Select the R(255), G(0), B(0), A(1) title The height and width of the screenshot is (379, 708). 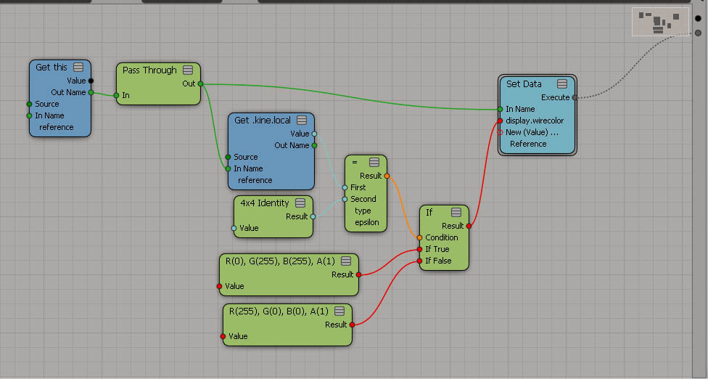(279, 311)
